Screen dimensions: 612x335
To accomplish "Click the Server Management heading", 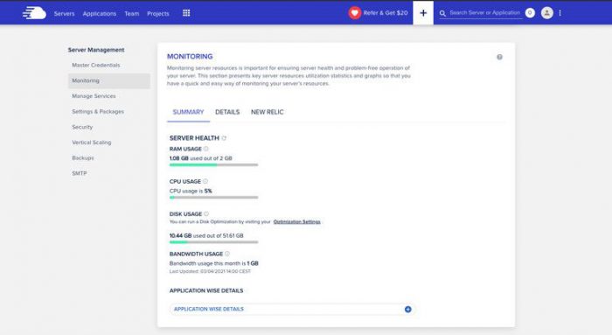I will pos(96,50).
